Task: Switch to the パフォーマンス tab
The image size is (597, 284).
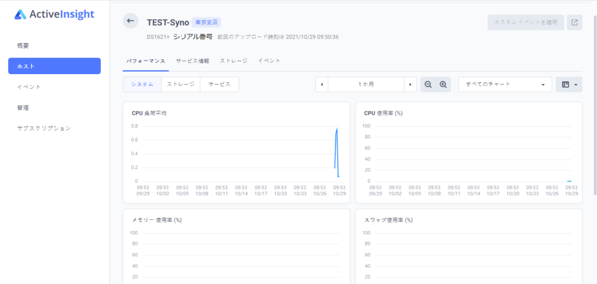Action: coord(146,61)
